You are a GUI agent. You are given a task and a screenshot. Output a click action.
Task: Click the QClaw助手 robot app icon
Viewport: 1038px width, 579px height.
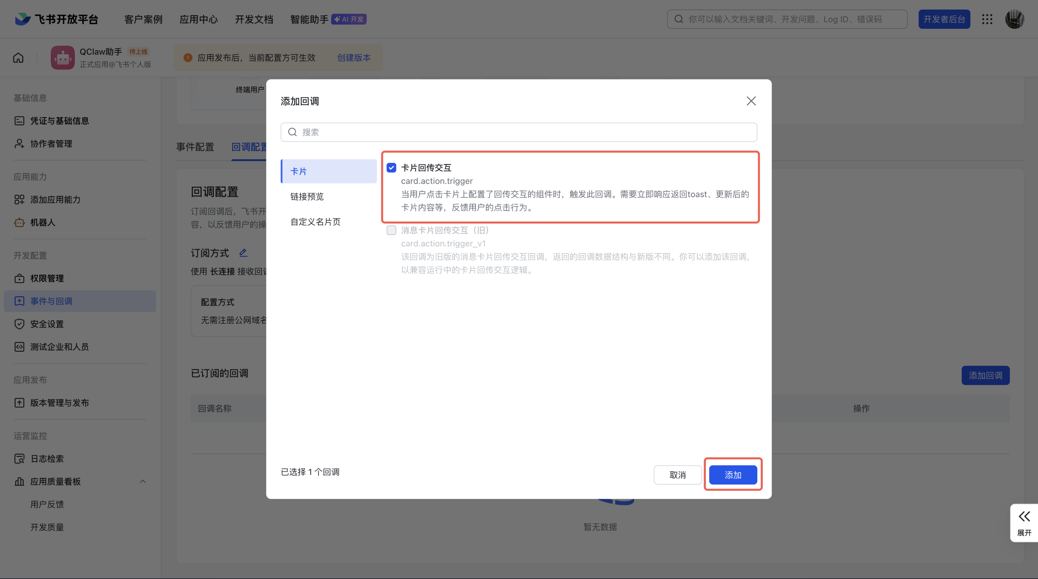(62, 57)
